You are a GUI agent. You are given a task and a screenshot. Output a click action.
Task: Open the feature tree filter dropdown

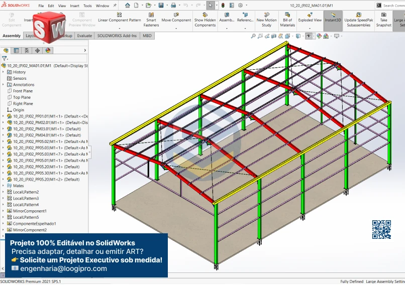[x=6, y=59]
